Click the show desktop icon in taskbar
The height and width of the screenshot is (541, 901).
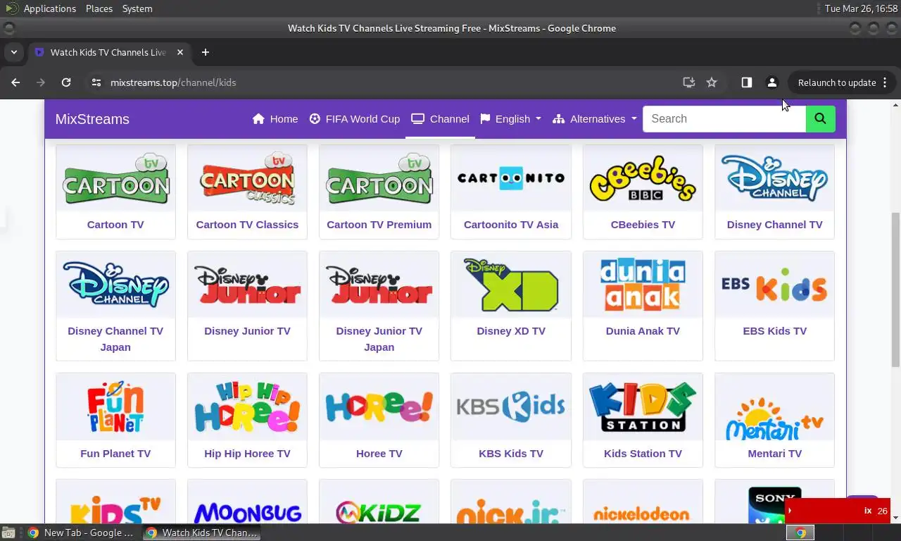pyautogui.click(x=7, y=533)
